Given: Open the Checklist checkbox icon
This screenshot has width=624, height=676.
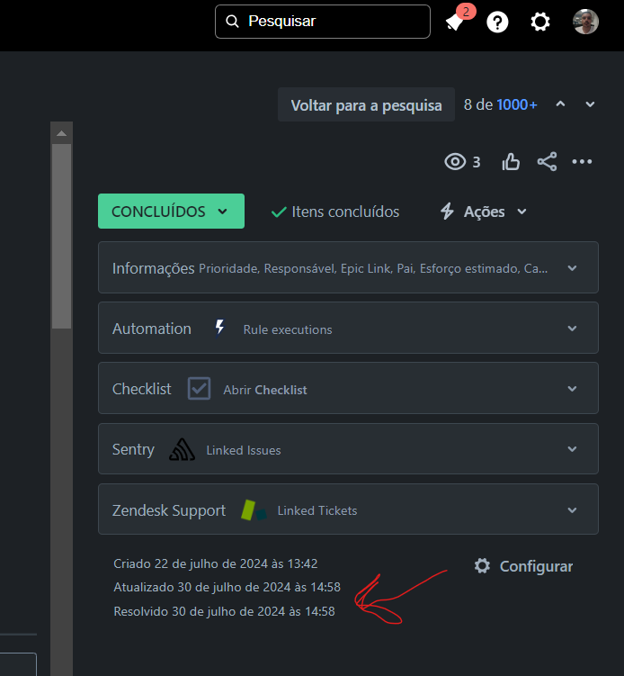Looking at the screenshot, I should click(x=199, y=389).
